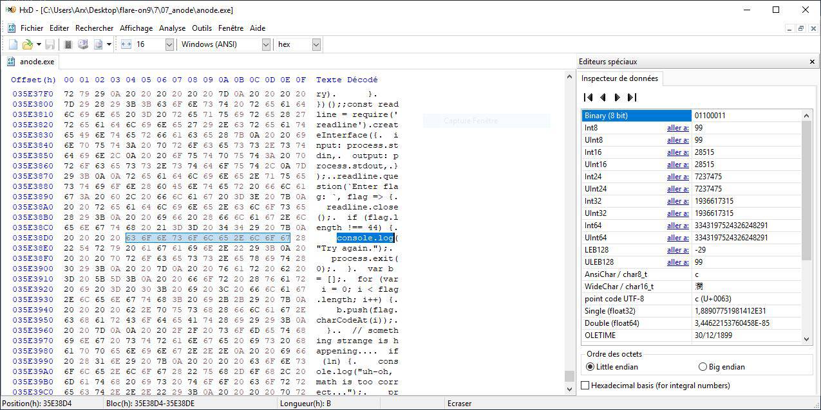Jump to last byte in data inspector
This screenshot has height=410, width=821.
(632, 98)
